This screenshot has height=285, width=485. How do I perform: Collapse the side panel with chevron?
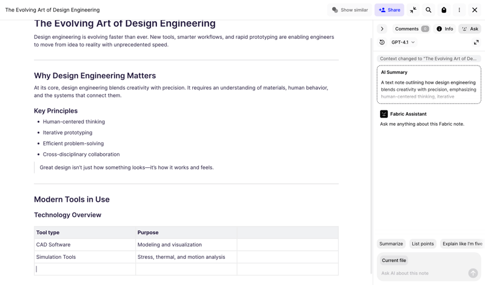pos(382,29)
